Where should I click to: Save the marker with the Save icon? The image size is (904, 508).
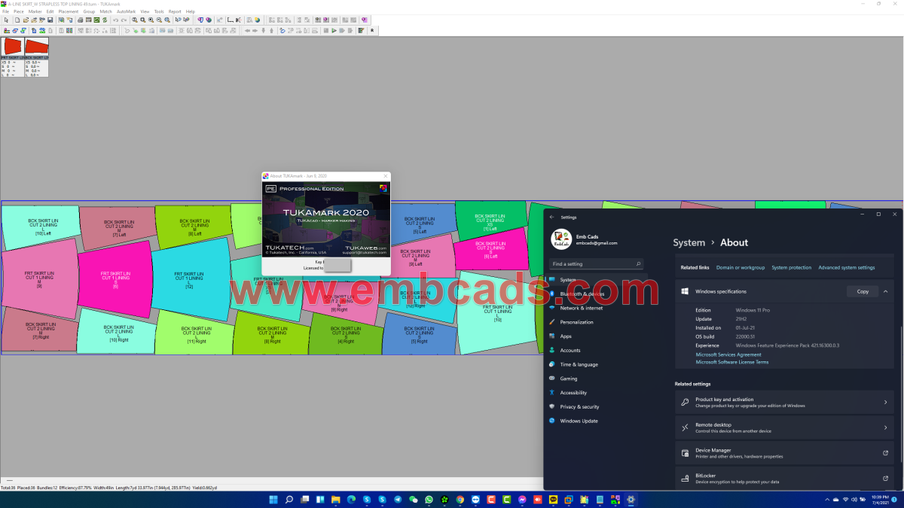[50, 20]
